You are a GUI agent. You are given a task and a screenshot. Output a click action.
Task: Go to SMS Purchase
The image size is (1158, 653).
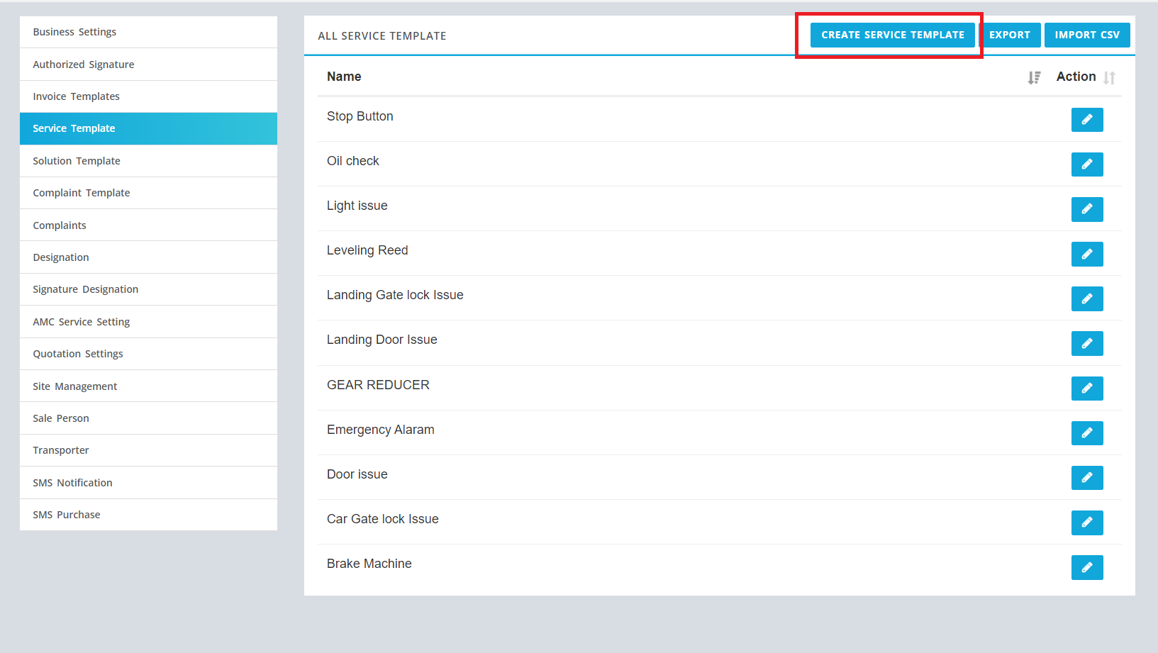click(x=148, y=515)
